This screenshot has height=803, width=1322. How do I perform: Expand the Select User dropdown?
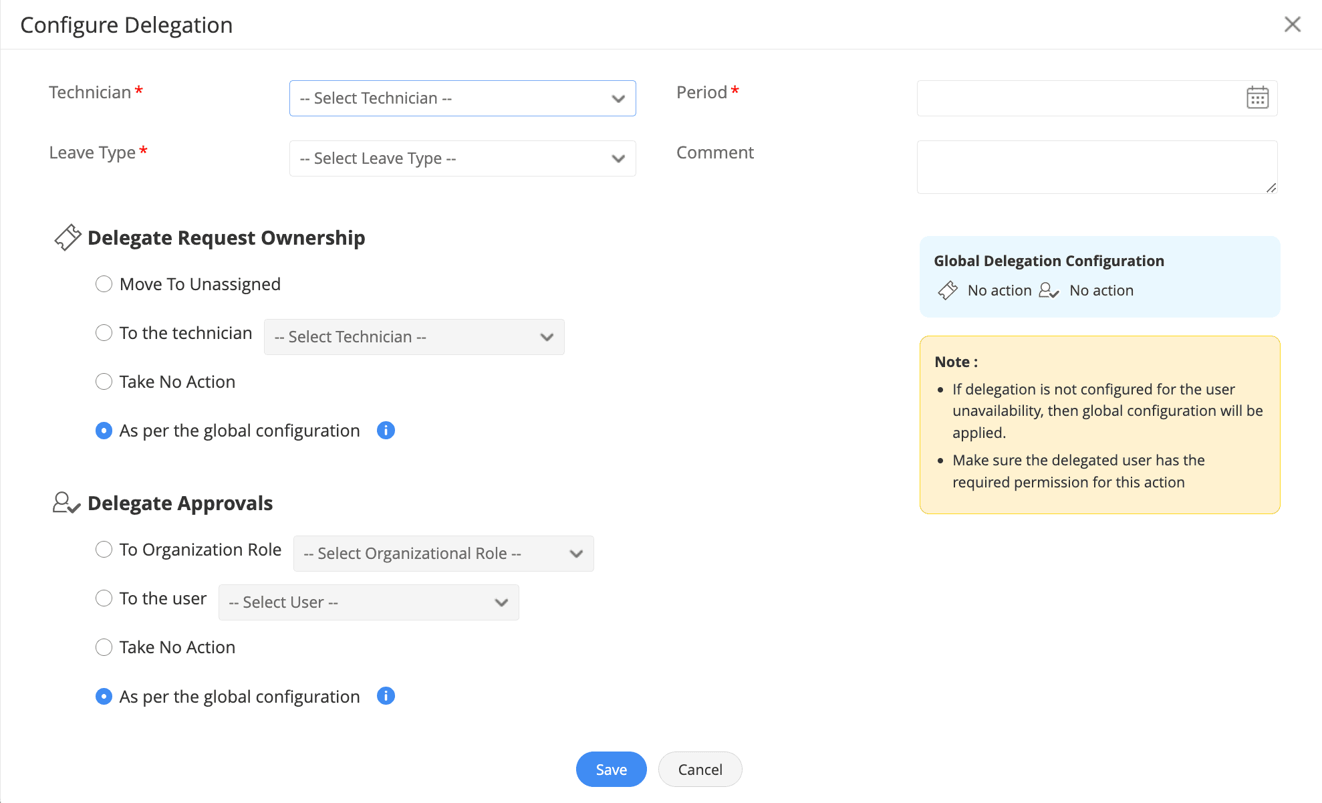point(368,602)
